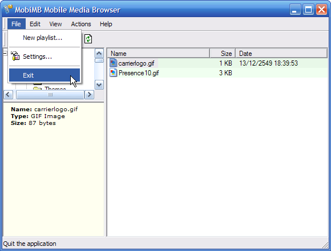Open the Help menu

[106, 24]
